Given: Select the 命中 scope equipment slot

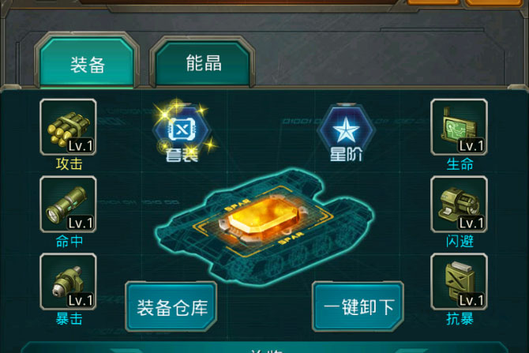Looking at the screenshot, I should pyautogui.click(x=68, y=205).
